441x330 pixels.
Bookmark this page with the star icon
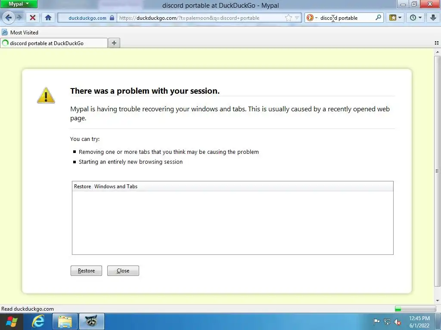tap(288, 18)
